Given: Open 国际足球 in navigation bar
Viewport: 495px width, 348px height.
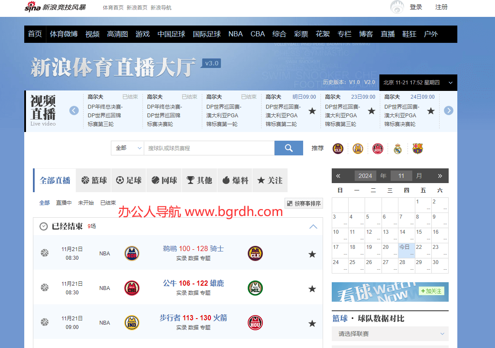Looking at the screenshot, I should point(207,34).
